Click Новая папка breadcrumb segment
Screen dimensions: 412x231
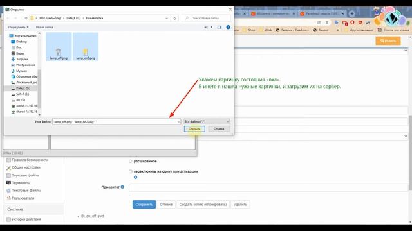pyautogui.click(x=95, y=18)
